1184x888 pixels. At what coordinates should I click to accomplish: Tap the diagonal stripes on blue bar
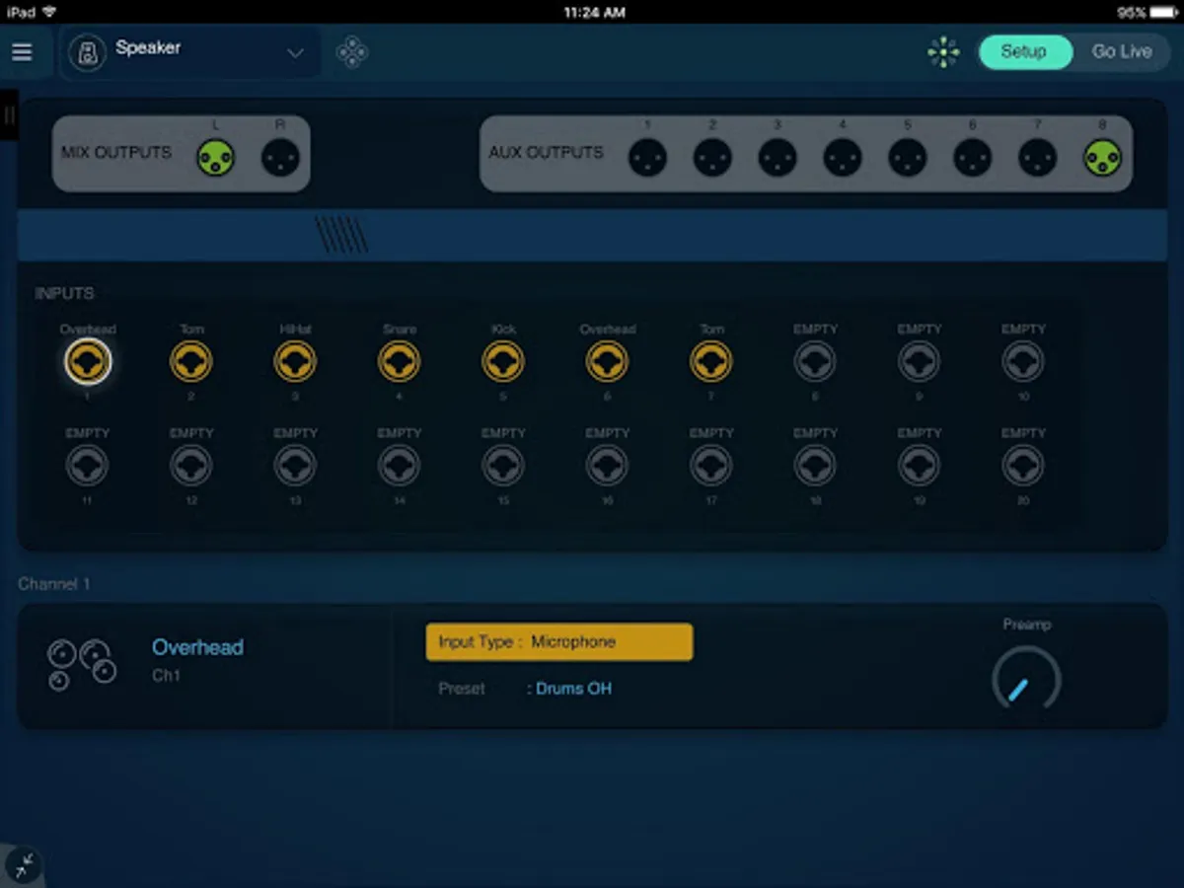coord(341,235)
